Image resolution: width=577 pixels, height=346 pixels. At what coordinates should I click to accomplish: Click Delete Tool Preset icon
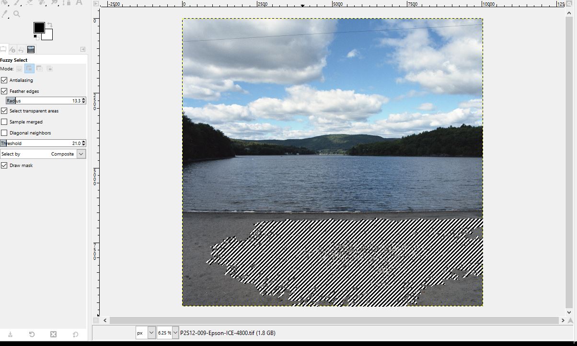[53, 334]
